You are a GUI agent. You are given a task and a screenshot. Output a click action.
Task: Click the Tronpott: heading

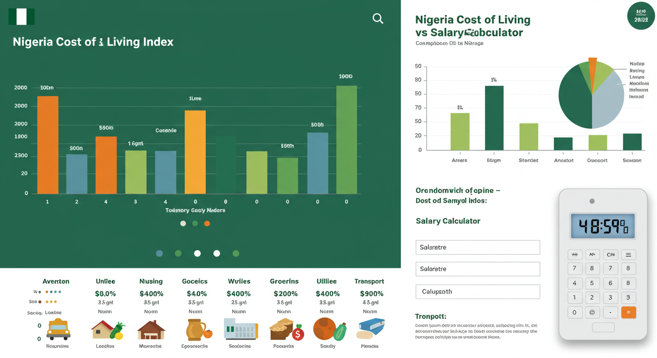[430, 316]
